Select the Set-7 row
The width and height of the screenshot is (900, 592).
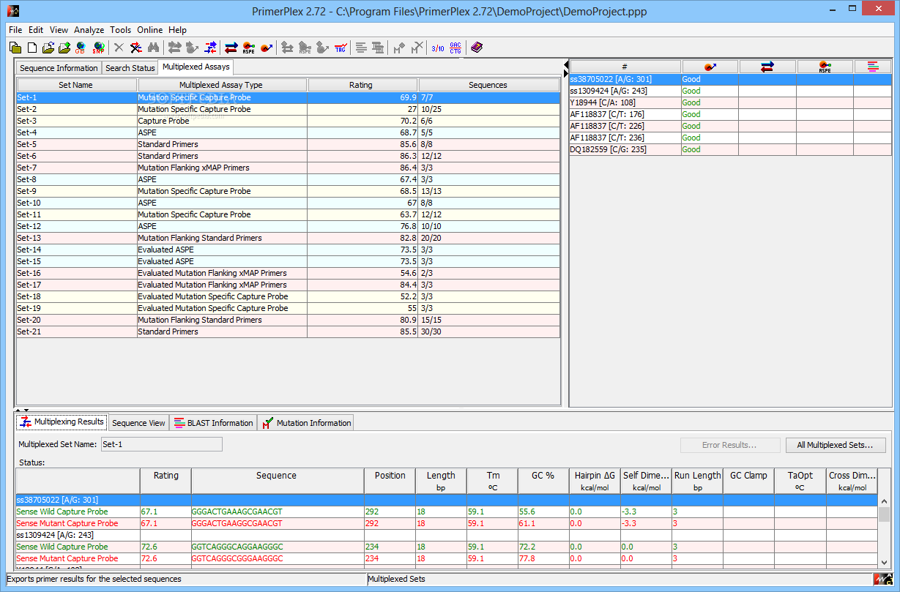coord(289,168)
